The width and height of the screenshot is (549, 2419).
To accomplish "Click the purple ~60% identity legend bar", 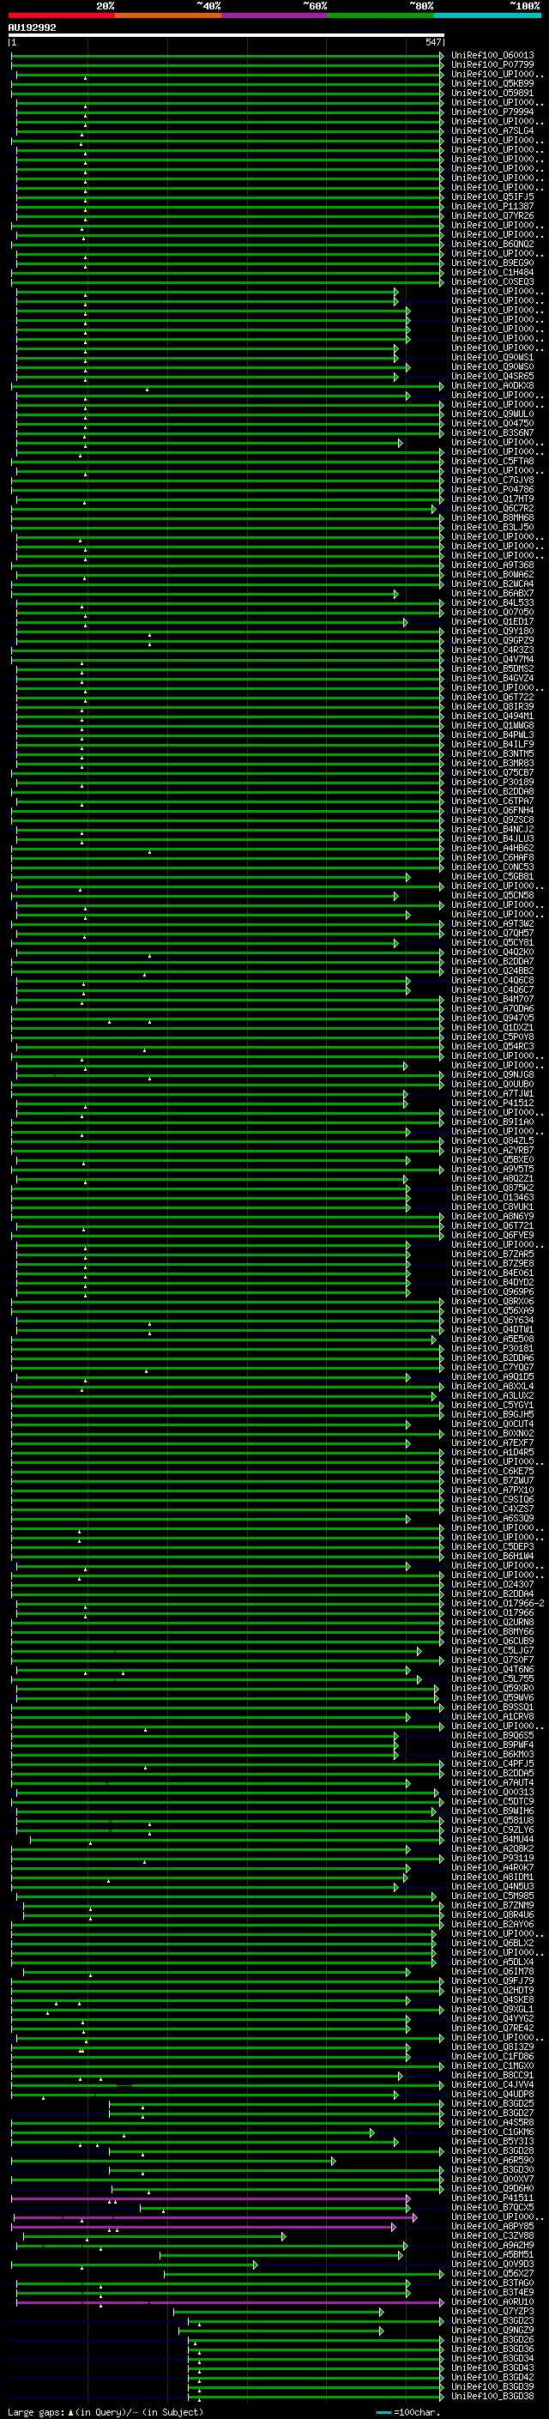I will click(275, 15).
